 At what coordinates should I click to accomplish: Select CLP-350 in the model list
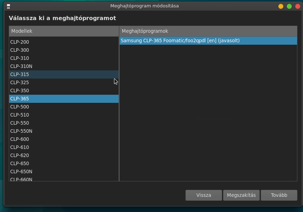[64, 91]
